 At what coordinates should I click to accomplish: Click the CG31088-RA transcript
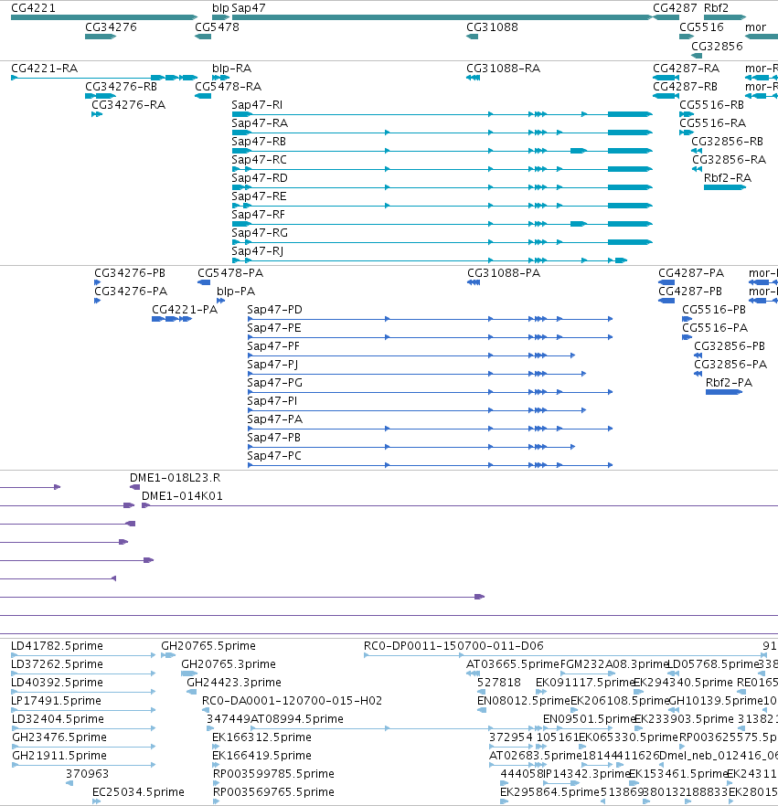(473, 78)
